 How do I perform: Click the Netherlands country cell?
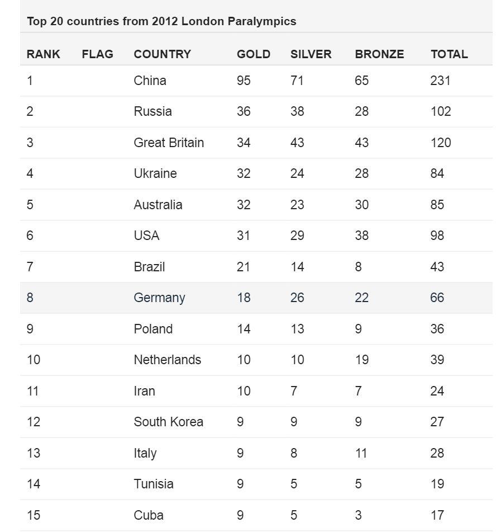coord(167,360)
